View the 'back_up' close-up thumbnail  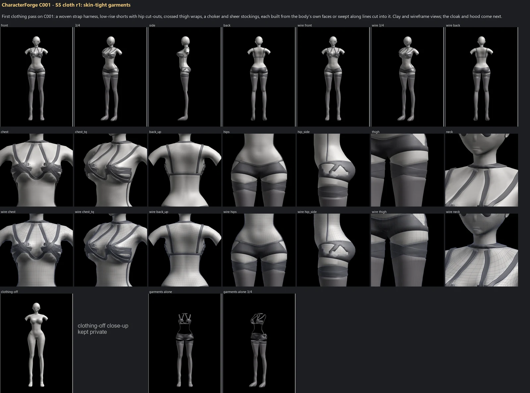click(x=185, y=170)
